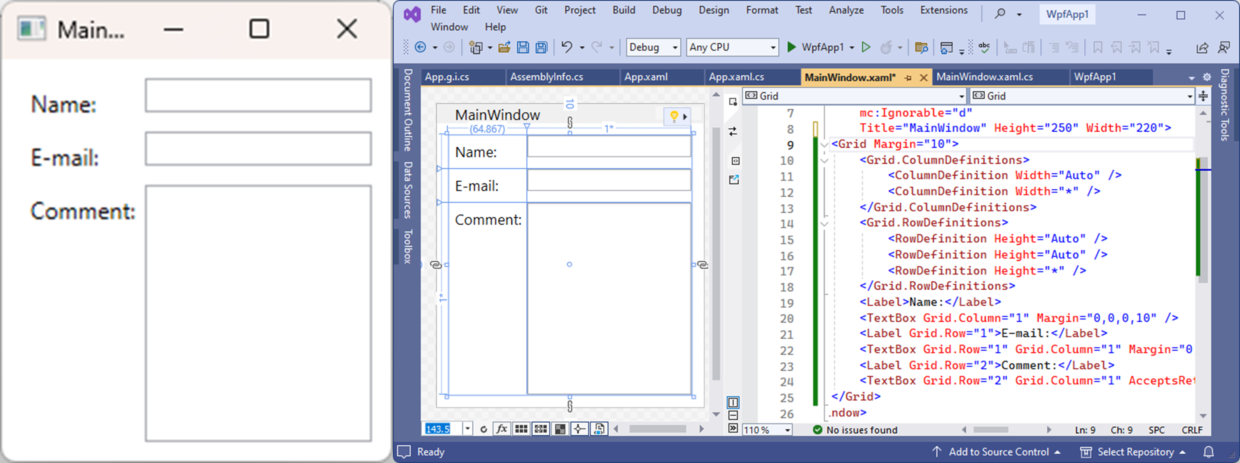Click notifications bell in status bar

[1208, 451]
